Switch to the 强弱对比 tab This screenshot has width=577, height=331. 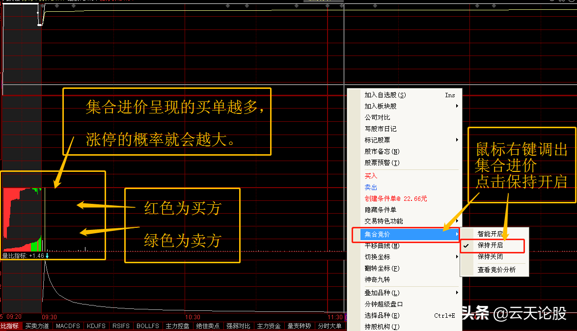(x=239, y=326)
